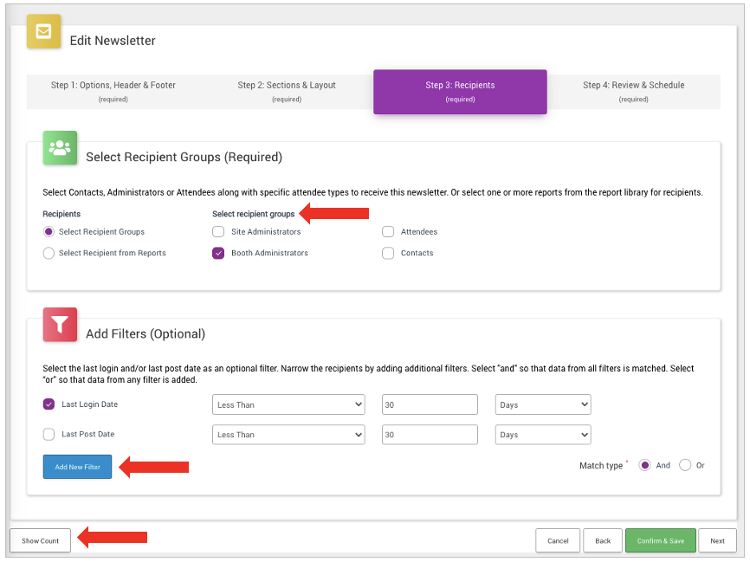Viewport: 750px width, 562px height.
Task: Open Step 2: Sections & Layout tab
Action: [287, 91]
